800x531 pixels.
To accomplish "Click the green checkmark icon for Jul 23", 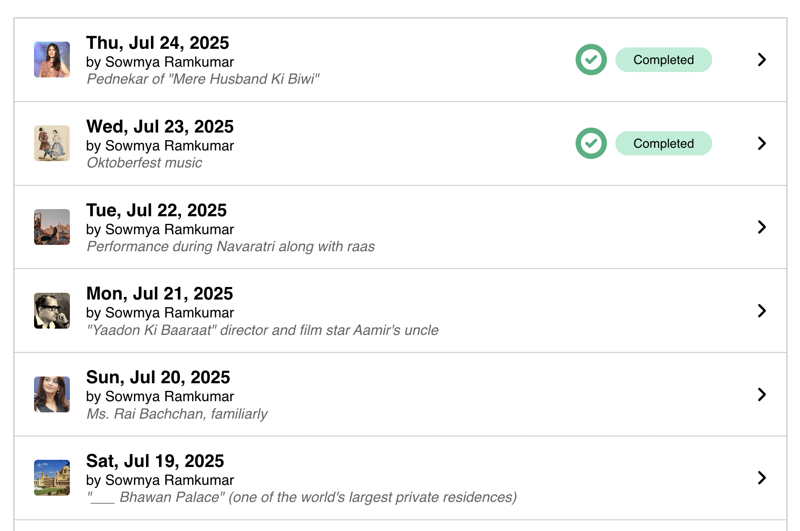I will pyautogui.click(x=591, y=143).
